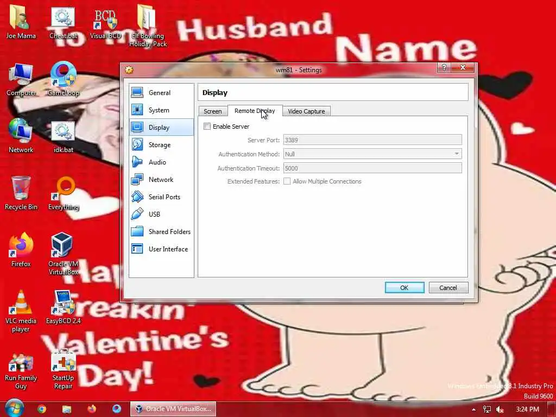Image resolution: width=556 pixels, height=417 pixels.
Task: Open the taskbar clock showing 3:24 PM
Action: (x=527, y=409)
